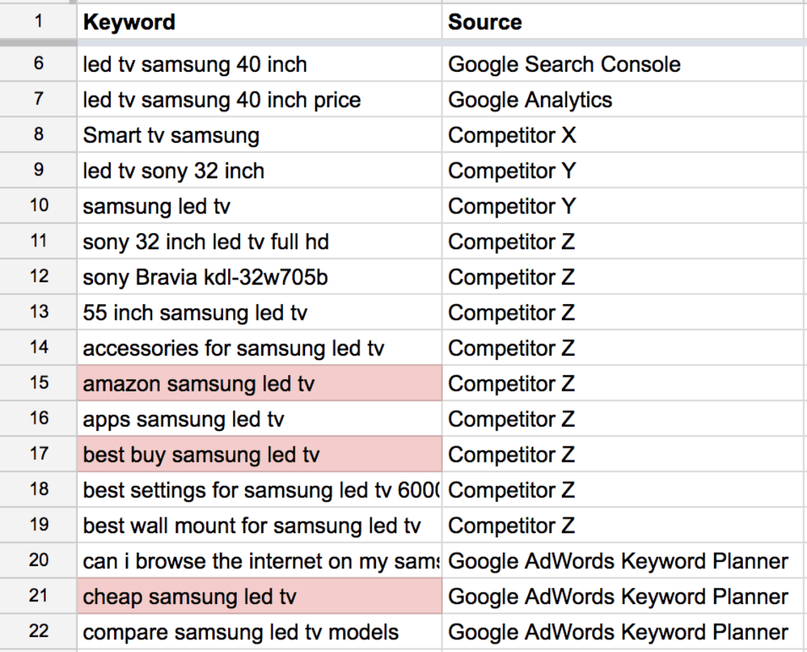This screenshot has height=652, width=807.
Task: Select the Keyword header cell
Action: tap(259, 22)
